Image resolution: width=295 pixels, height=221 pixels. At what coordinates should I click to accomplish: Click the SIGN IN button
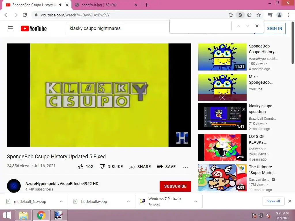[275, 28]
